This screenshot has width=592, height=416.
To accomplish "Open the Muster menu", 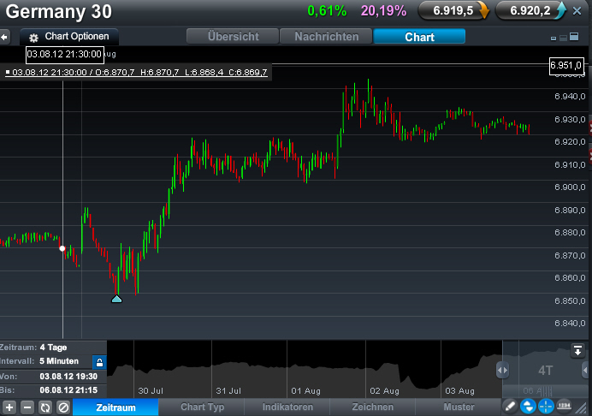I will [459, 407].
